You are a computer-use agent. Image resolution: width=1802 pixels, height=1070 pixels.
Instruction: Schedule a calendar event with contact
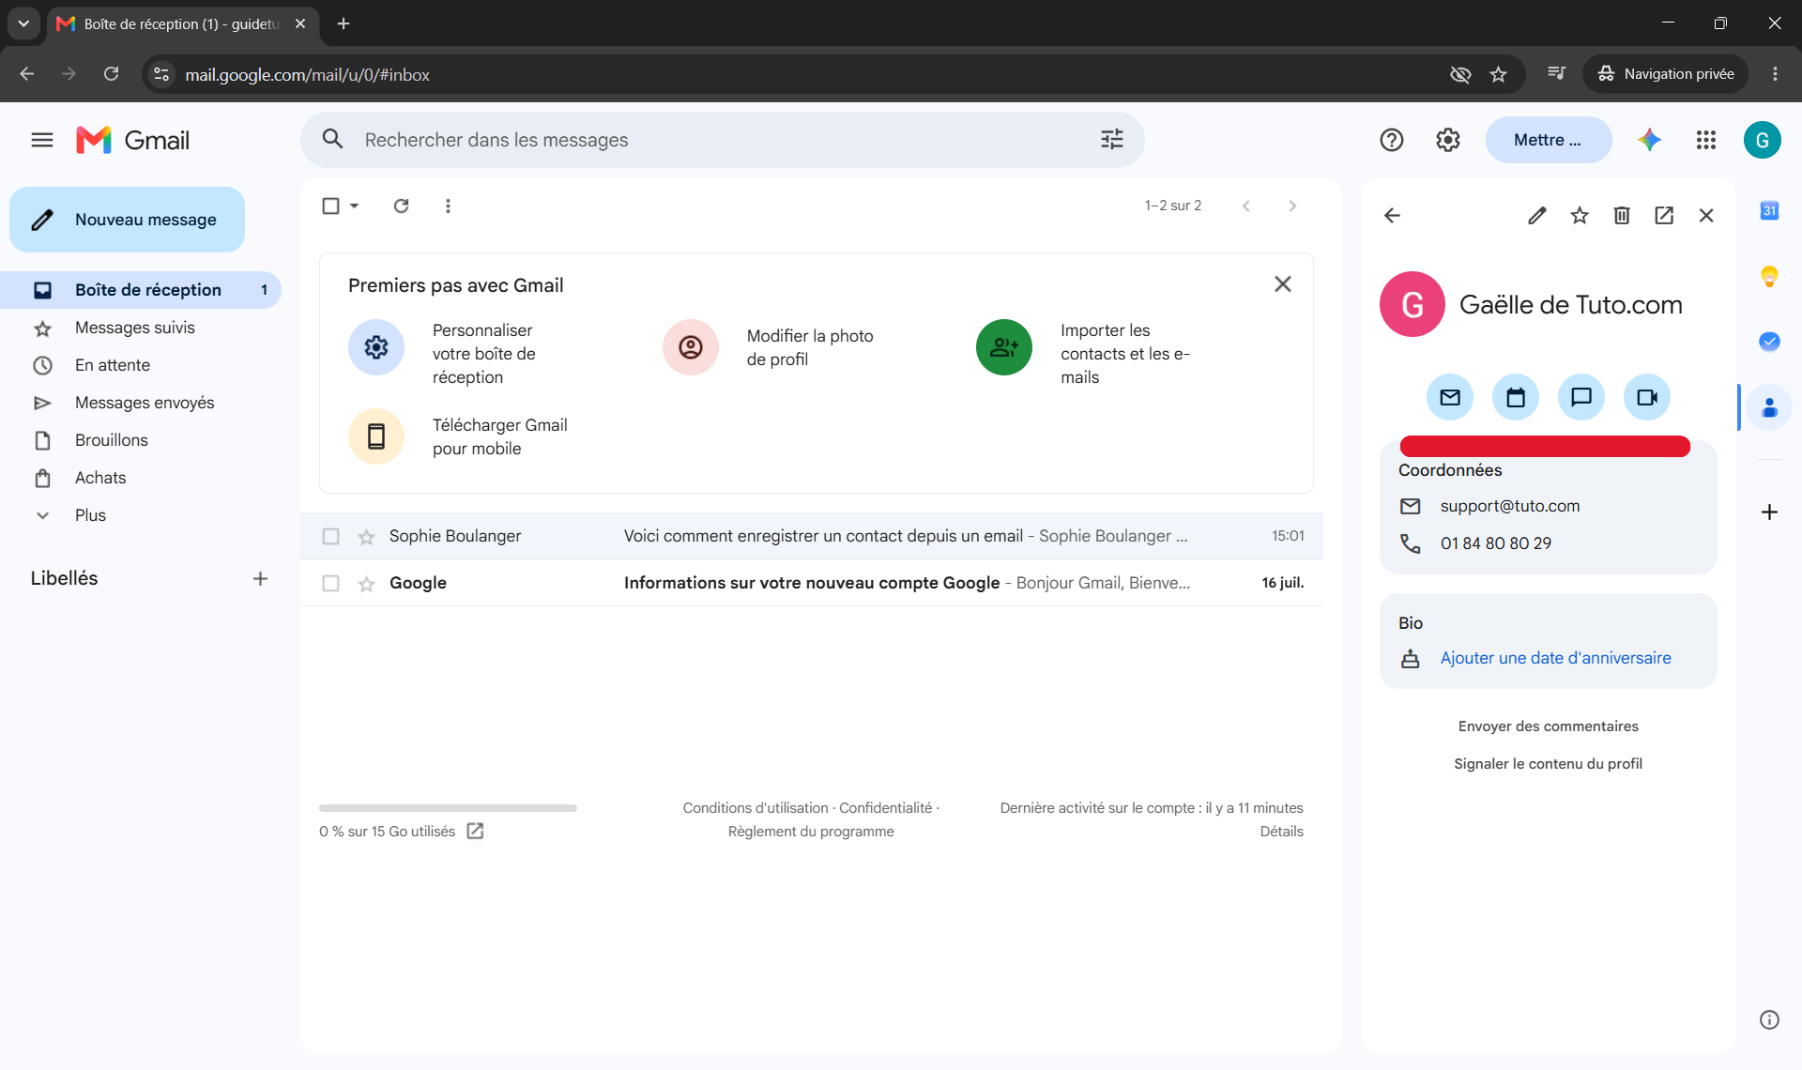(x=1516, y=397)
